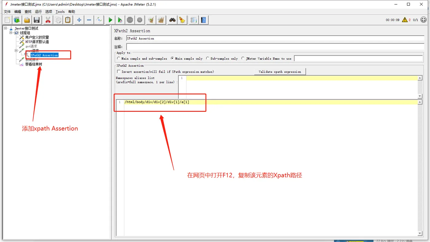
Task: Save the test plan with floppy icon
Action: [x=37, y=20]
